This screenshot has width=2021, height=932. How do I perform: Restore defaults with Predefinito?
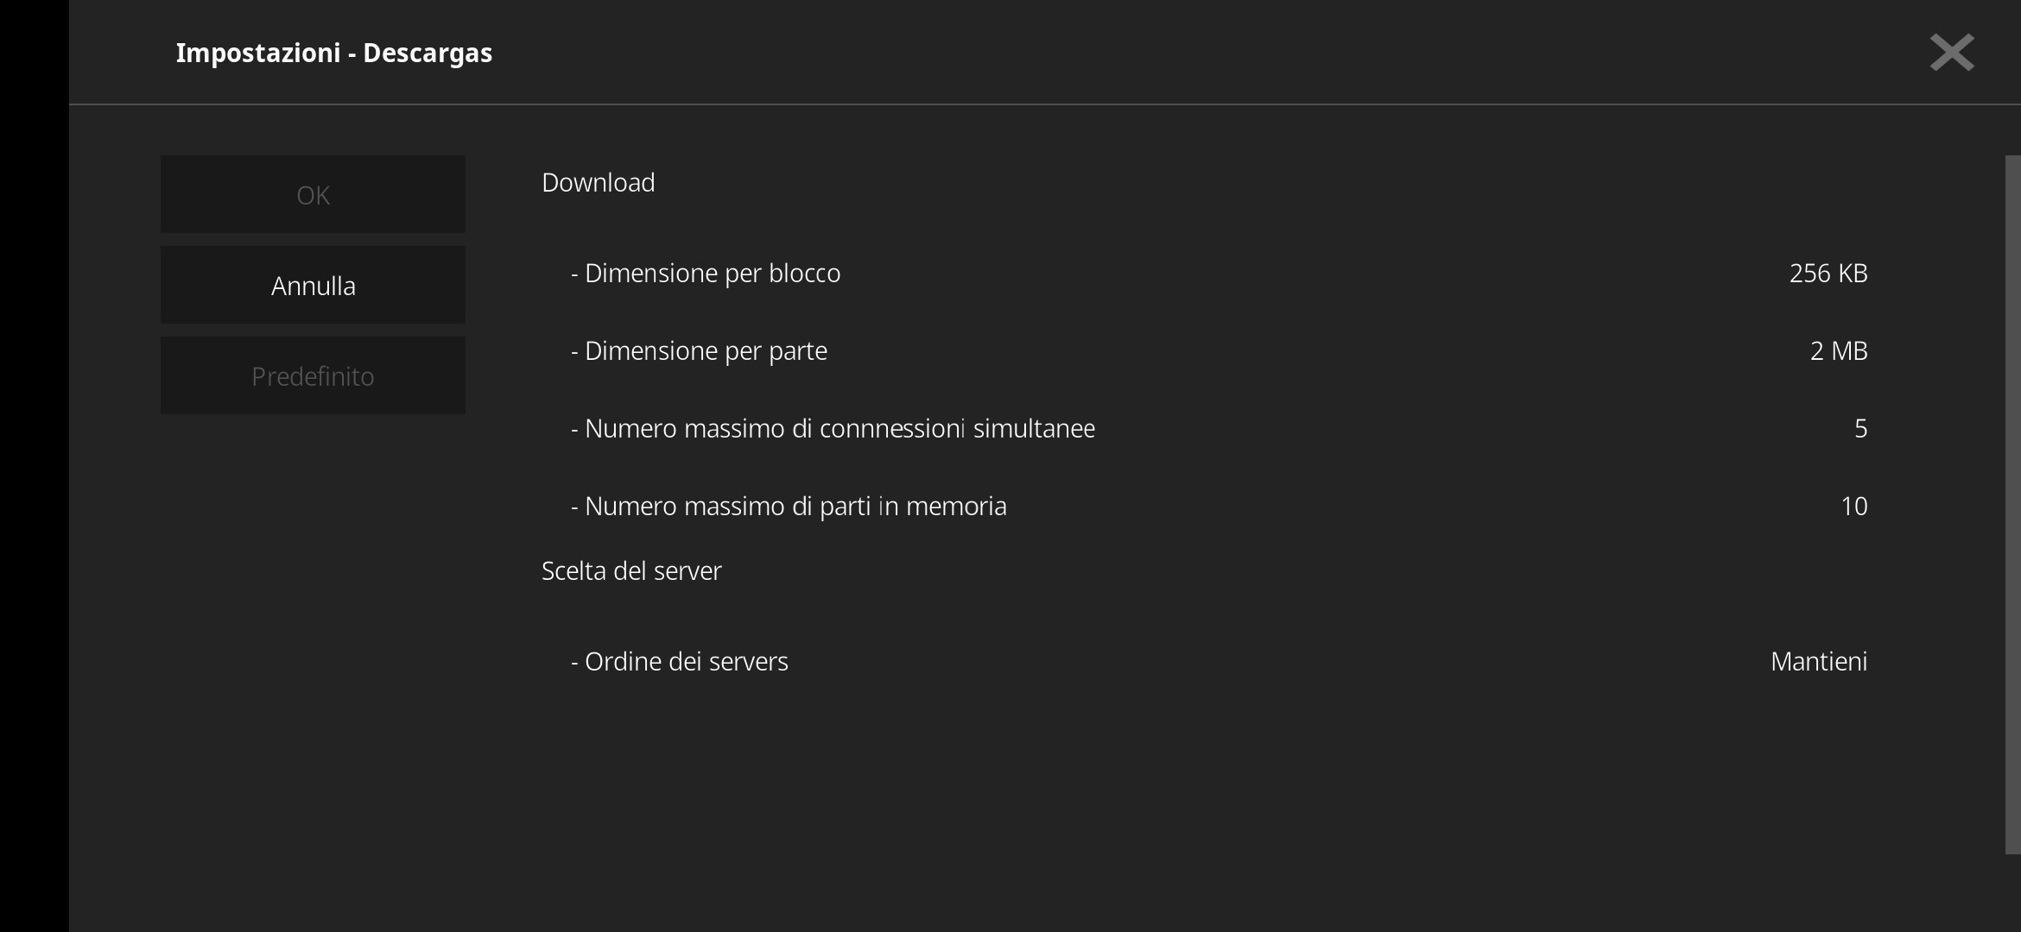(x=313, y=375)
